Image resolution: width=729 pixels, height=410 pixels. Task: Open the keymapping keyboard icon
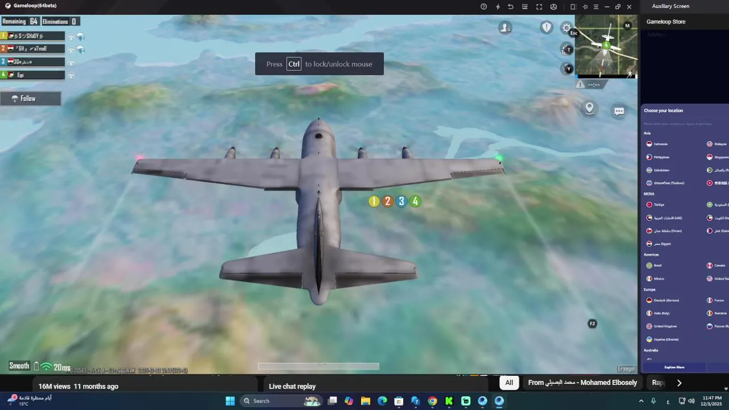point(525,7)
